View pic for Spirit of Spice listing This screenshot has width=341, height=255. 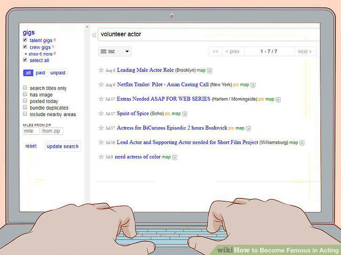coord(168,113)
